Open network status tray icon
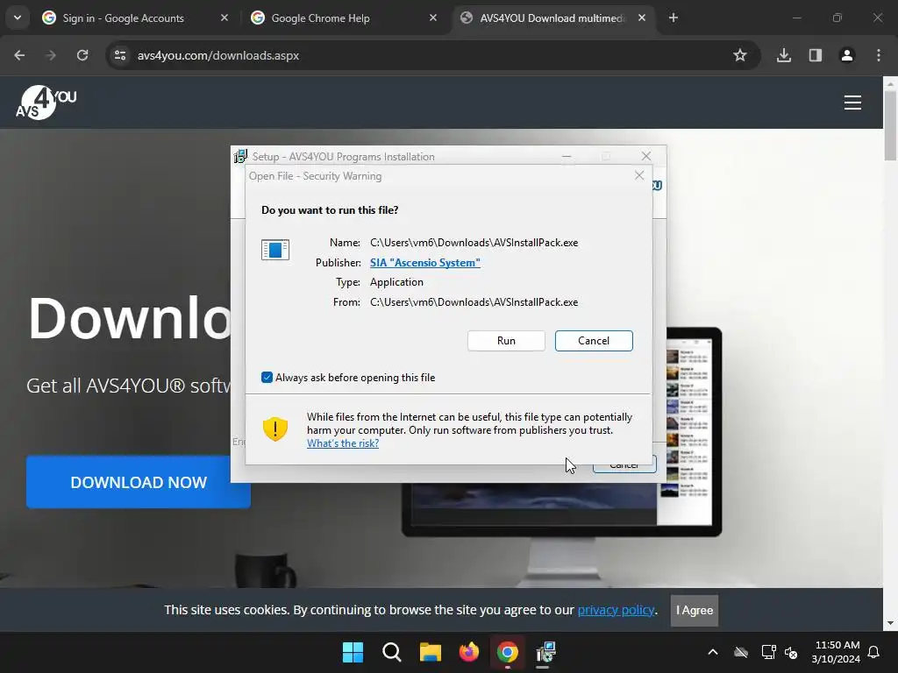The height and width of the screenshot is (673, 898). point(768,652)
